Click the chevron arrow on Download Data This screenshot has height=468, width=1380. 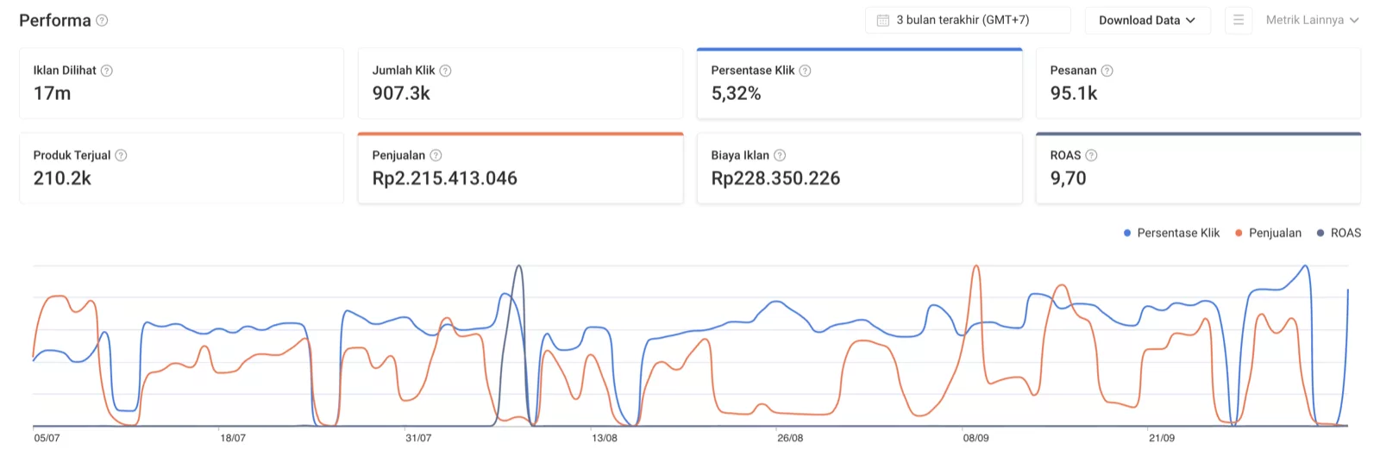(x=1190, y=20)
